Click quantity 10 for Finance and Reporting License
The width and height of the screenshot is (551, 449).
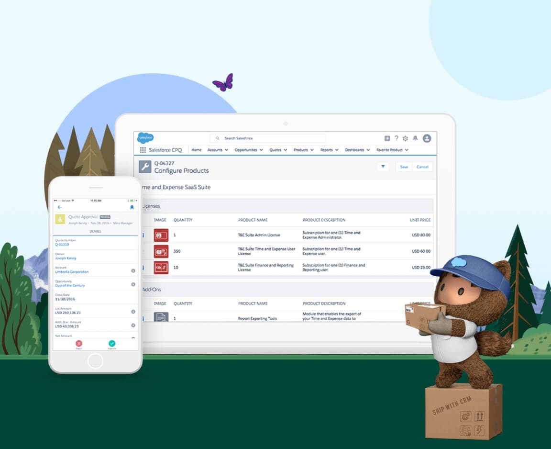[176, 268]
